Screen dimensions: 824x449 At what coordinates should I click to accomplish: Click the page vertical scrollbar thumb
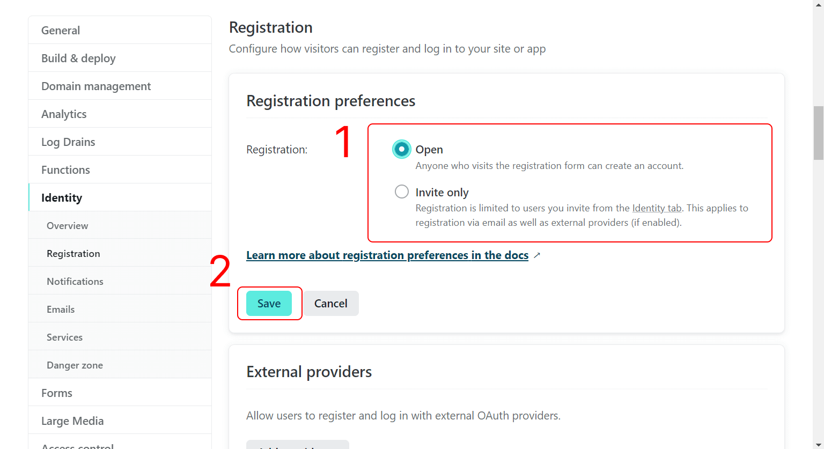[818, 133]
